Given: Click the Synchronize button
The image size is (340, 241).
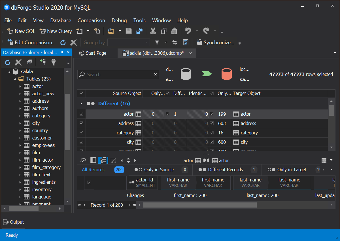Looking at the screenshot, I should click(216, 43).
